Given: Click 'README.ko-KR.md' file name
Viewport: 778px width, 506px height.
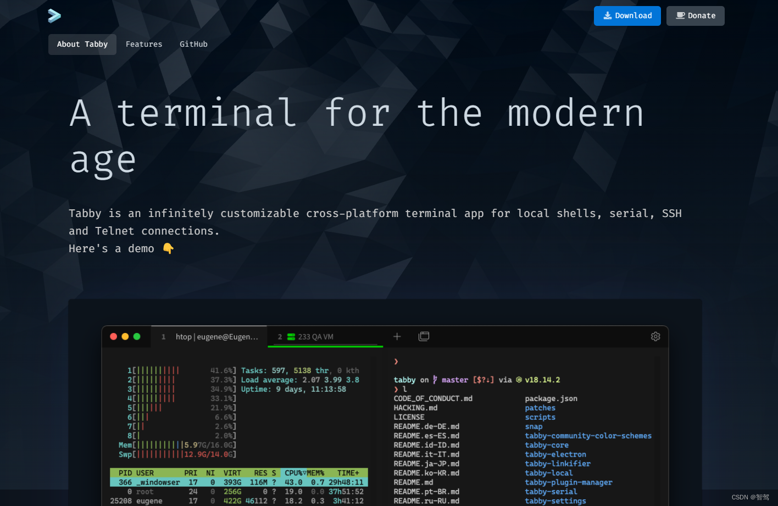Looking at the screenshot, I should pyautogui.click(x=426, y=473).
